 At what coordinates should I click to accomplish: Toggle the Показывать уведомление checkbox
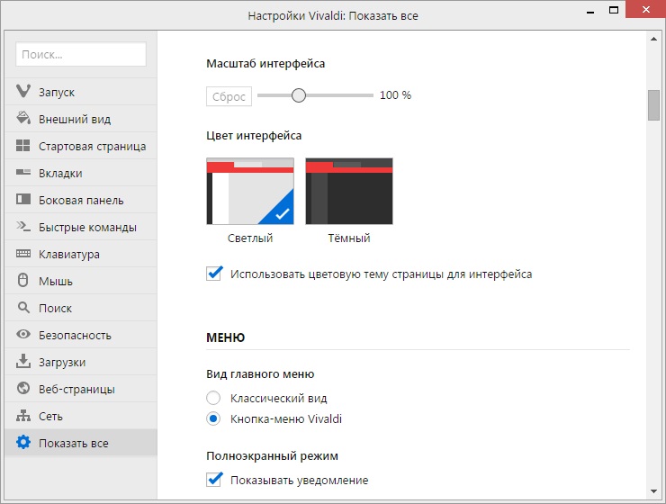[214, 480]
